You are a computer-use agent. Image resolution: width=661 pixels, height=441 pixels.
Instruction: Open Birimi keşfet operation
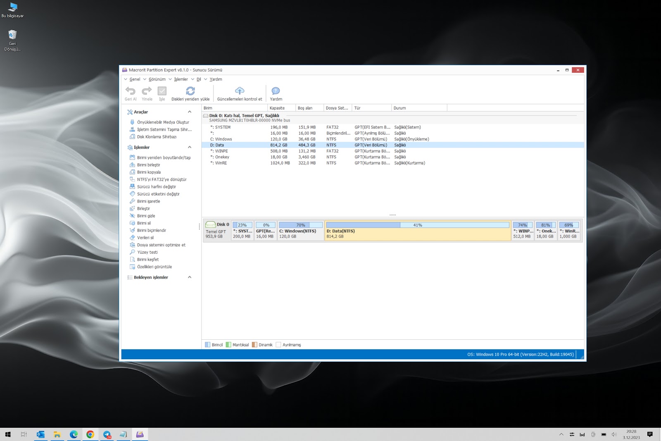pyautogui.click(x=147, y=260)
